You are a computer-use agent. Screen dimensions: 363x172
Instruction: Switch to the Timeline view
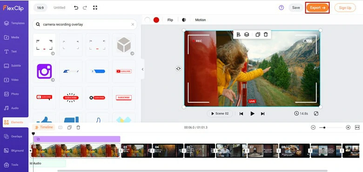(x=44, y=127)
